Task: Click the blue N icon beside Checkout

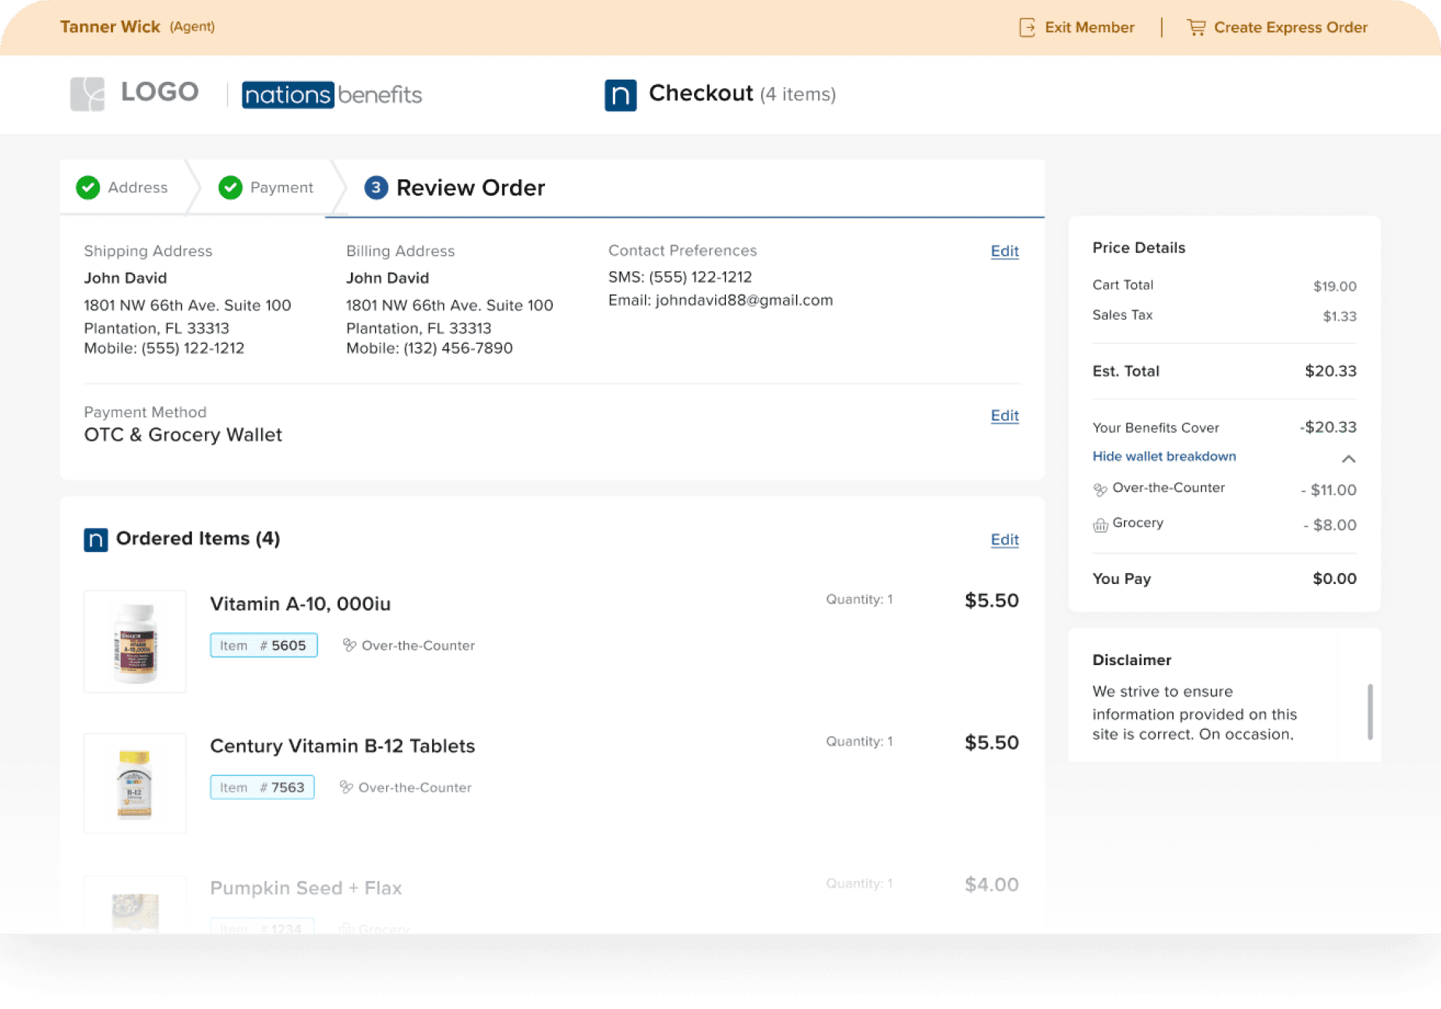Action: [620, 95]
